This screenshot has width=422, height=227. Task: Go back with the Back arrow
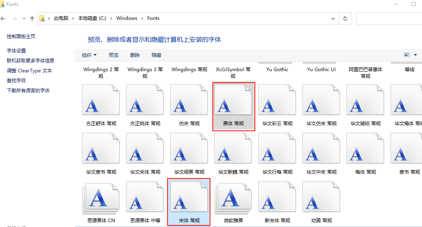[3, 19]
